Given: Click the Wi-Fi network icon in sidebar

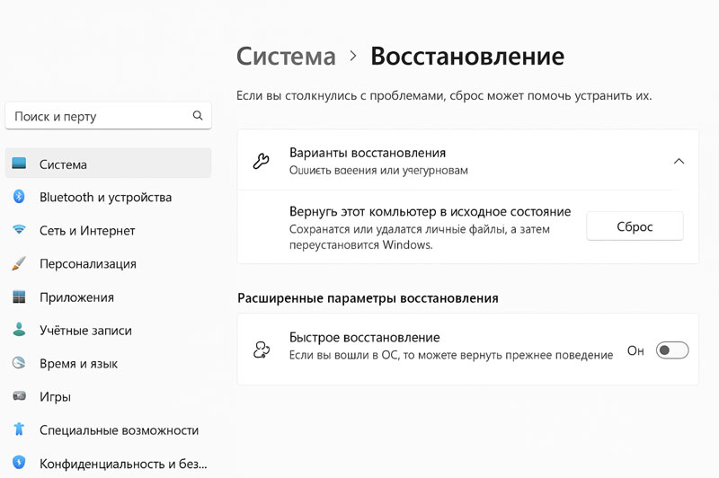Looking at the screenshot, I should pyautogui.click(x=19, y=229).
